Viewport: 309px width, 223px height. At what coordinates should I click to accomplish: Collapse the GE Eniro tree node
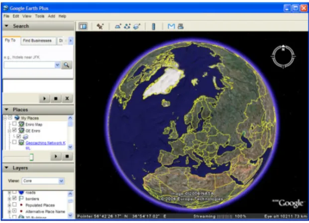tap(9, 131)
